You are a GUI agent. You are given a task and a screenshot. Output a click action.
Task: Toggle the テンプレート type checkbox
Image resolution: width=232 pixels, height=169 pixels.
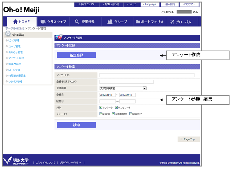tap(116, 107)
